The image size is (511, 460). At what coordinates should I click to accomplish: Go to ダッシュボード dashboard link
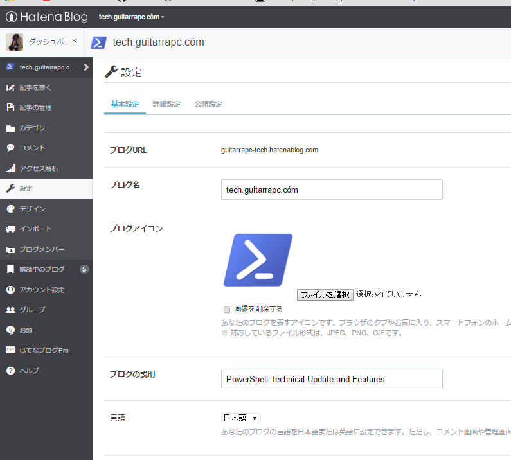(53, 42)
